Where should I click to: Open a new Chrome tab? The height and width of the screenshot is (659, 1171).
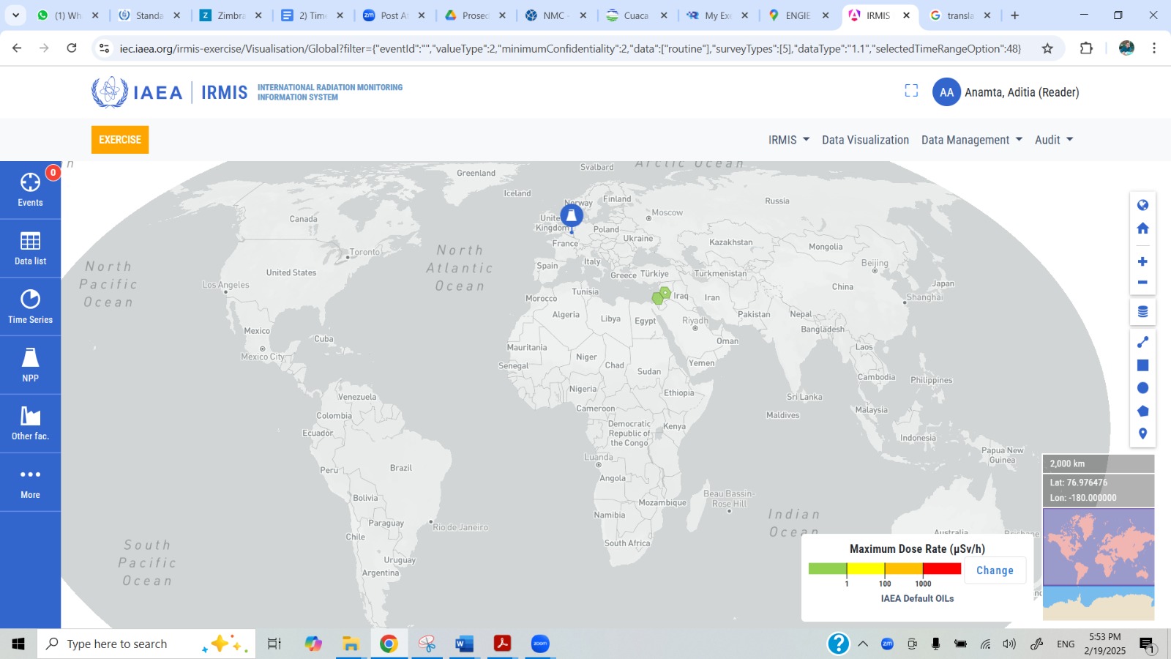point(1014,15)
